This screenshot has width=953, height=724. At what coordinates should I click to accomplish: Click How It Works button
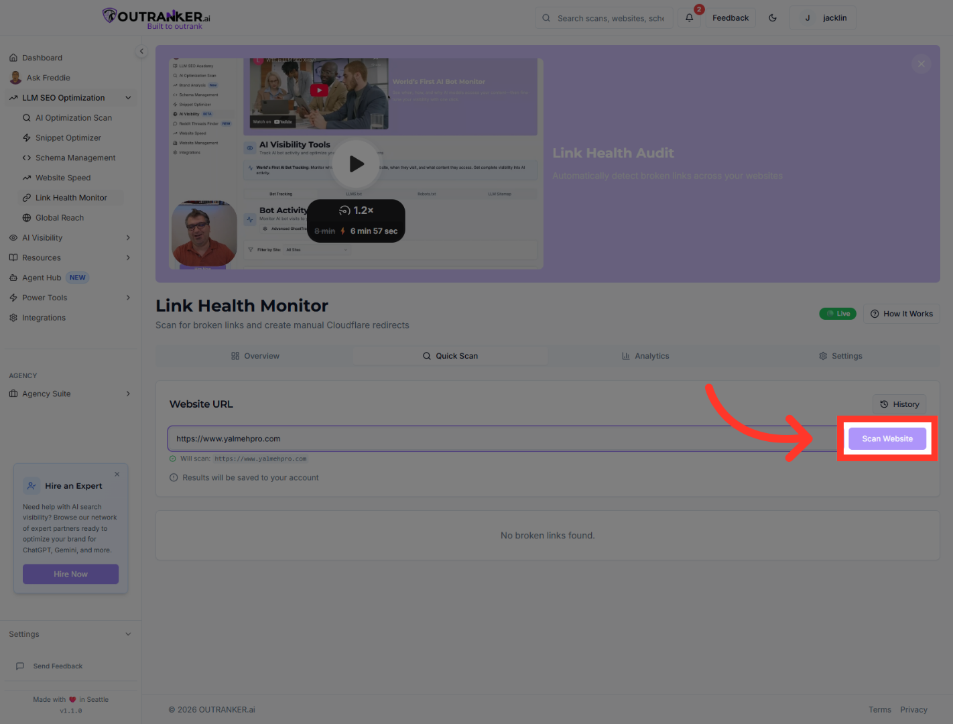[901, 314]
